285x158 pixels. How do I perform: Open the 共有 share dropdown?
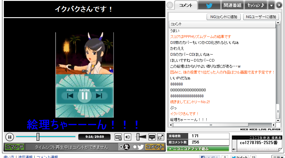(278, 157)
